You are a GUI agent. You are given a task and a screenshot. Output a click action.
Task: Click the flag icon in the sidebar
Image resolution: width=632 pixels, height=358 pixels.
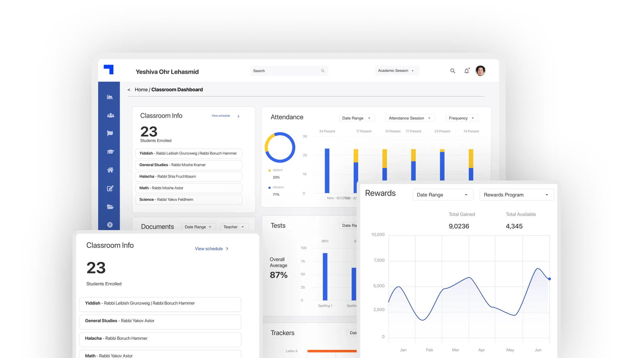click(110, 133)
